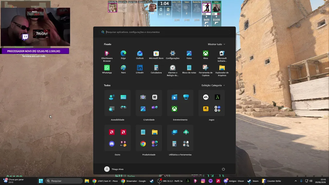Open the power options button

223,169
